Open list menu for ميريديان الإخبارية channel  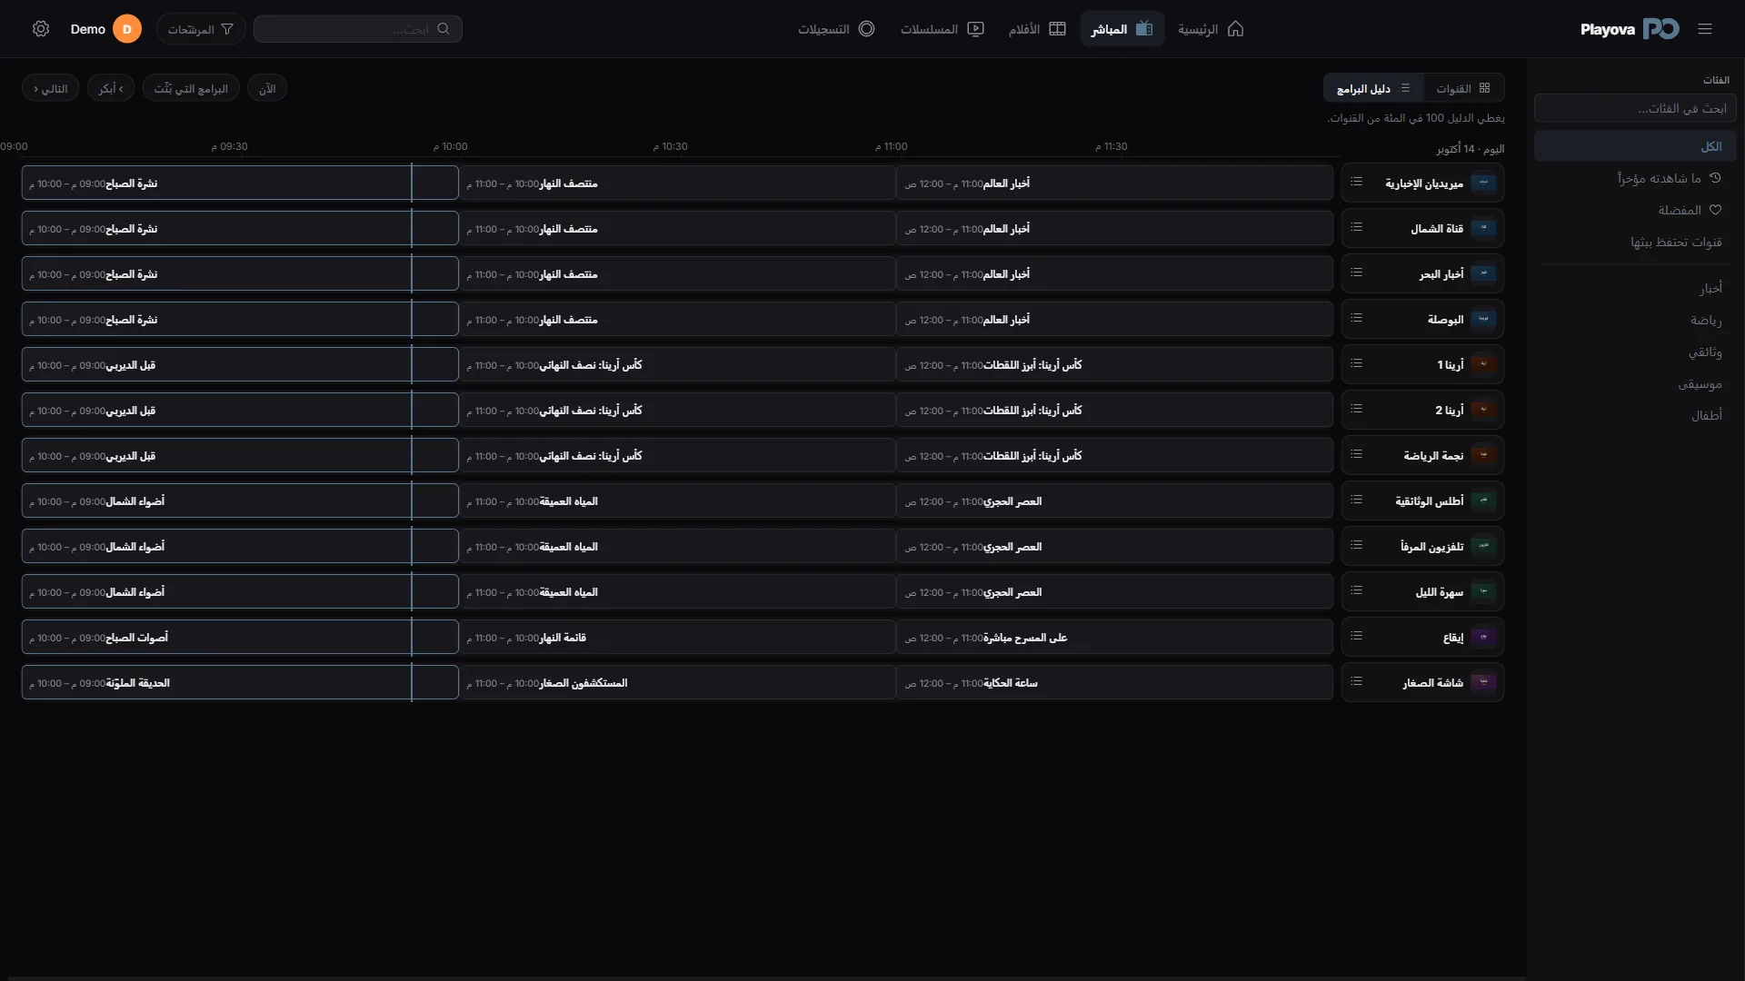click(1356, 183)
